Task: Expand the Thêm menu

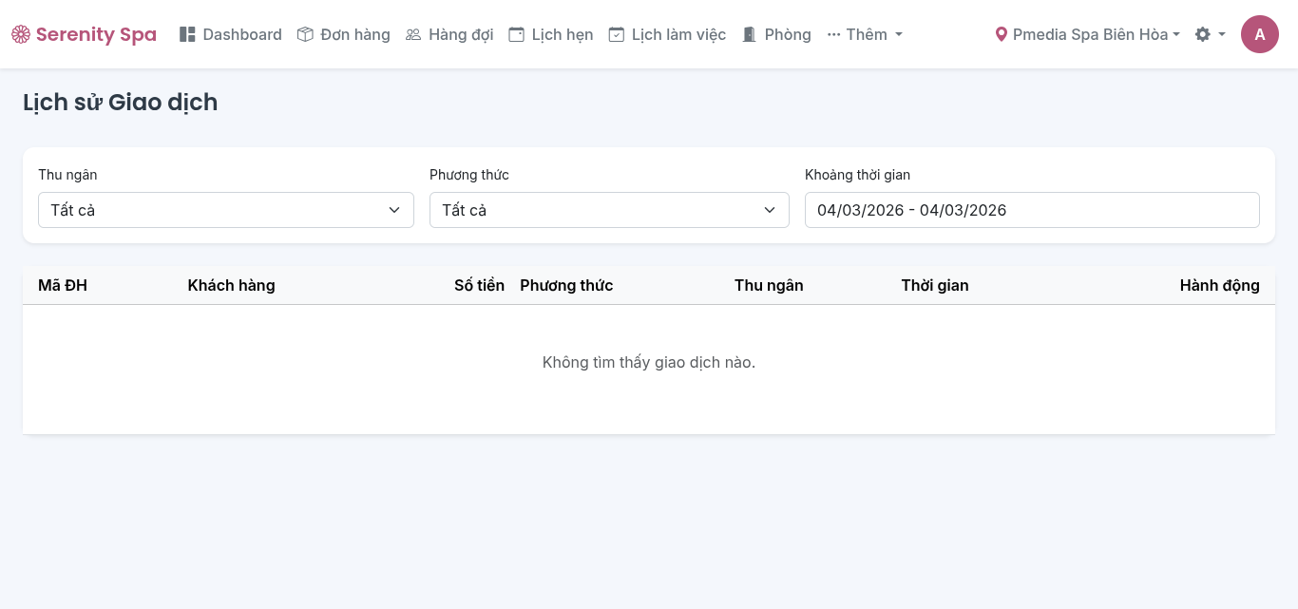Action: click(x=866, y=34)
